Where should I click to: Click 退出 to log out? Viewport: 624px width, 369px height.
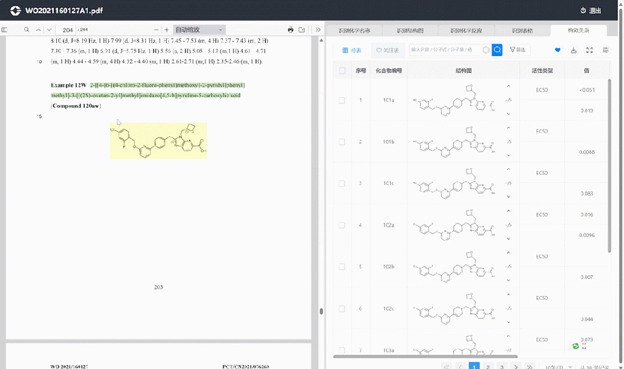(x=590, y=11)
